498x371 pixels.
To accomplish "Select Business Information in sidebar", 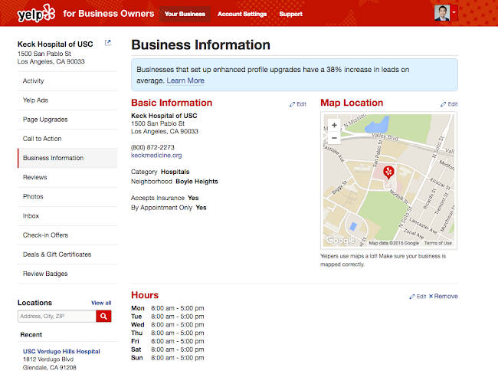I will click(67, 158).
